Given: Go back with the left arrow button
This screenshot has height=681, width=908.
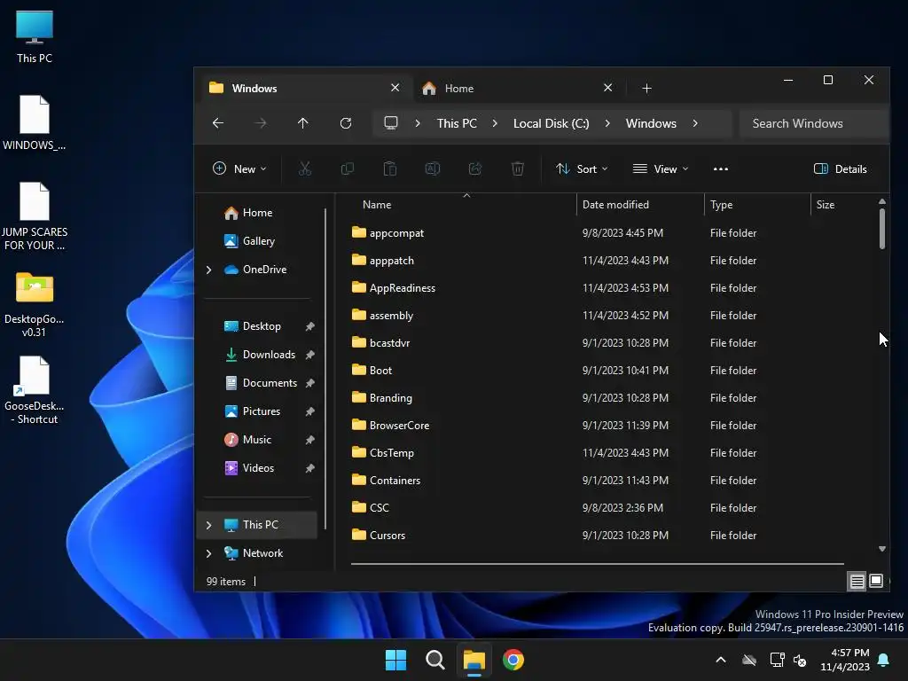Looking at the screenshot, I should (218, 122).
